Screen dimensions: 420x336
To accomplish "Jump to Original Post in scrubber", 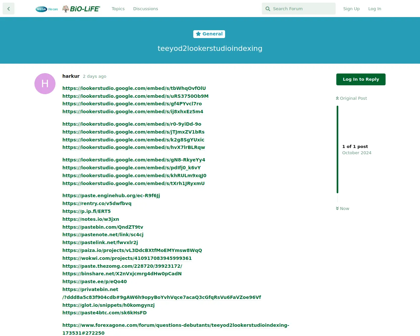I will [x=351, y=98].
